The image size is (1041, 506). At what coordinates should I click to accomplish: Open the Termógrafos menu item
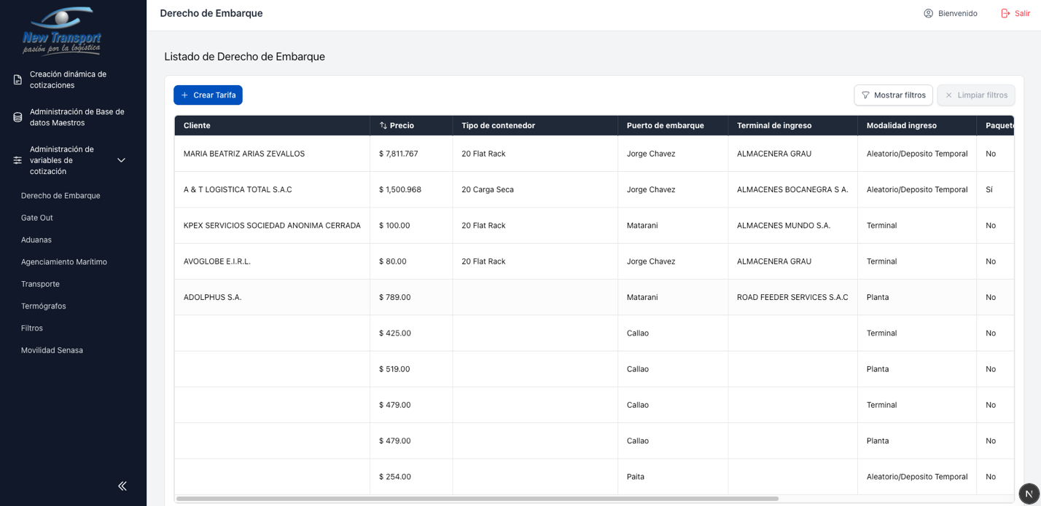click(44, 306)
